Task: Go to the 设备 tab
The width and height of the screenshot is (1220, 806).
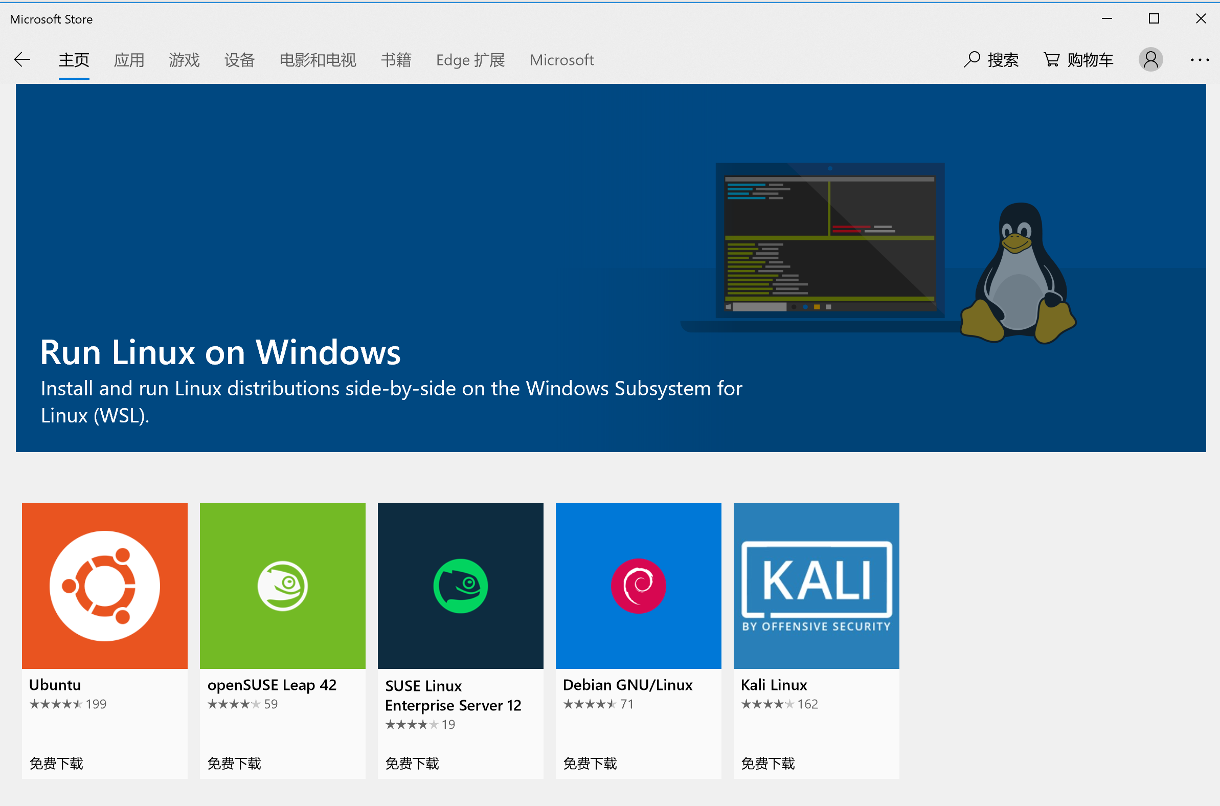Action: click(239, 60)
